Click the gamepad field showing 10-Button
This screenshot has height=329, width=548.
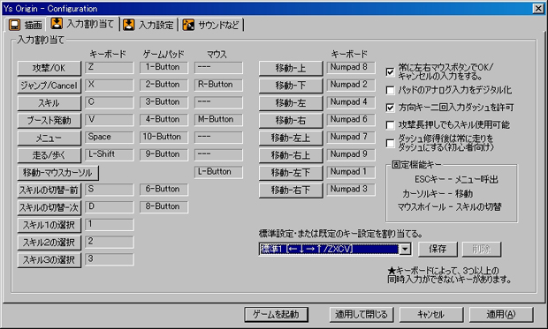(164, 138)
